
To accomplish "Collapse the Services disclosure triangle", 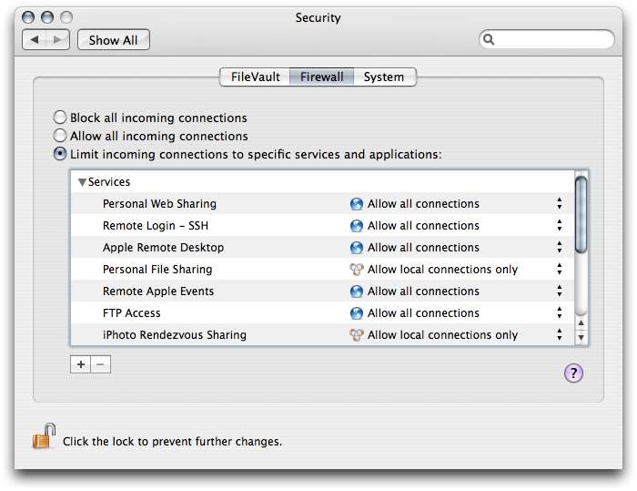I will click(x=82, y=182).
